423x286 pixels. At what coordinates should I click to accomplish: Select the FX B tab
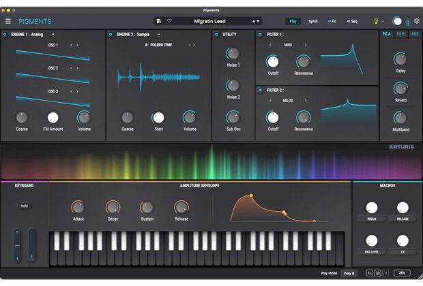(400, 34)
